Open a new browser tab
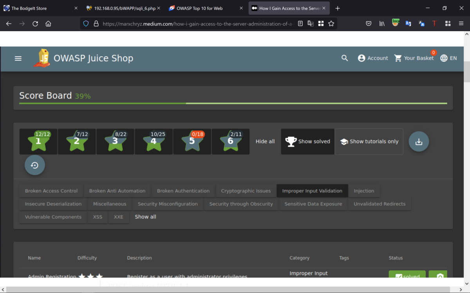Screen dimensions: 470x293 (x=338, y=8)
